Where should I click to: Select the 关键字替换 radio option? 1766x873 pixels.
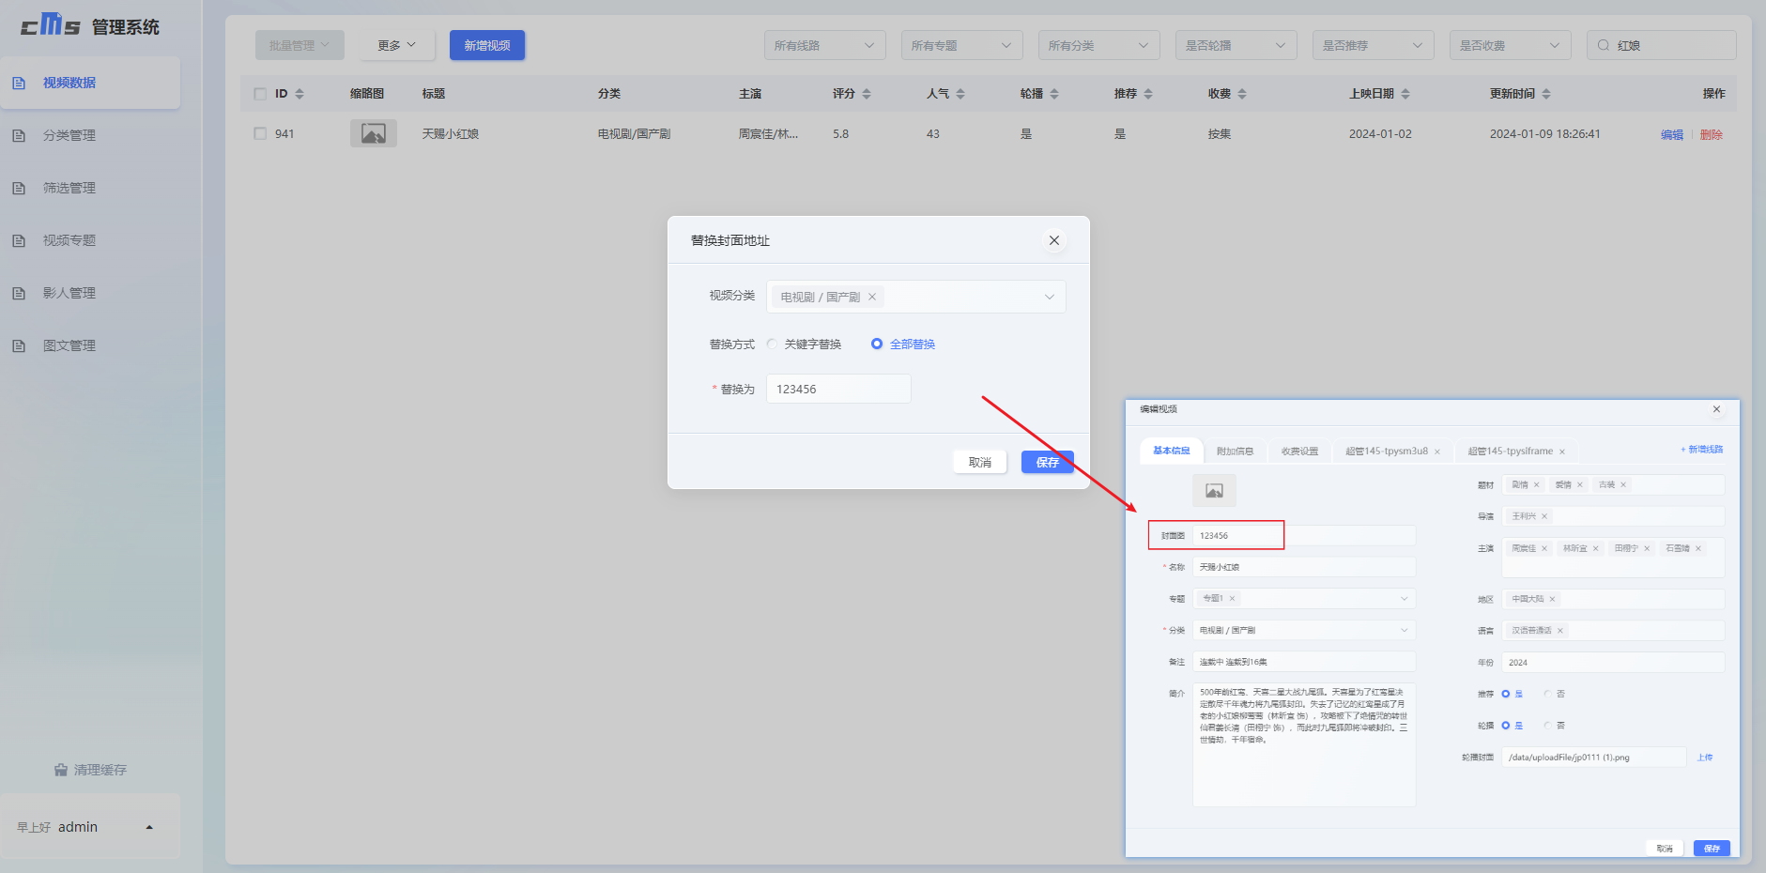tap(772, 344)
